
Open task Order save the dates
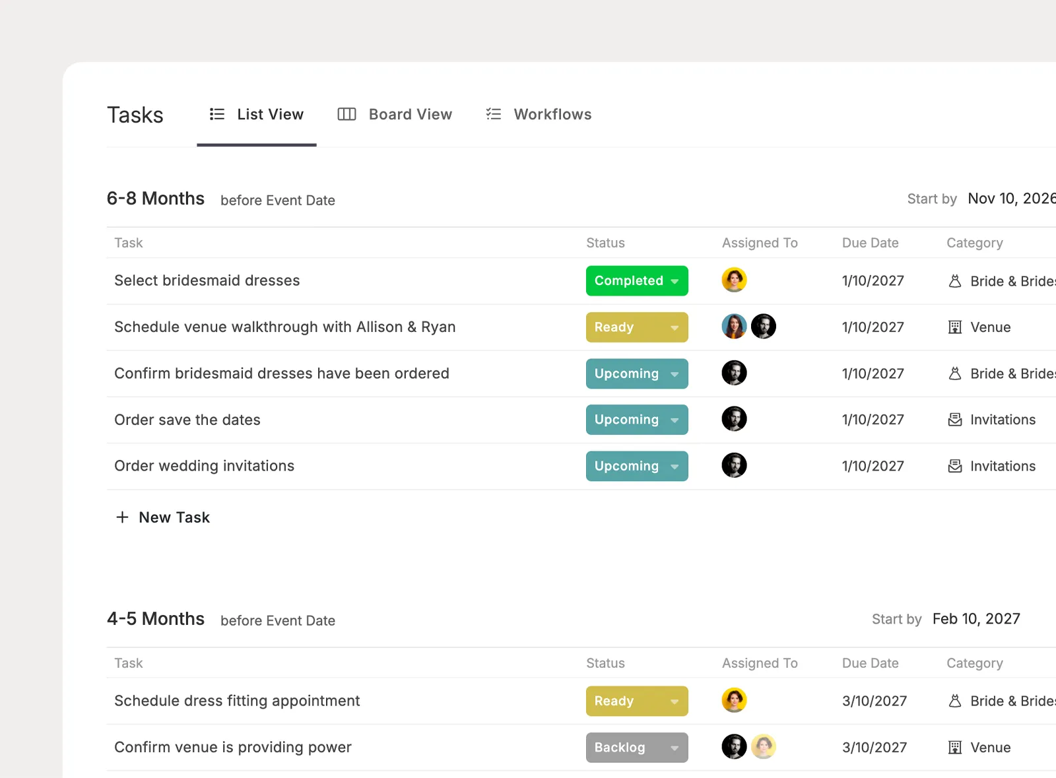click(187, 420)
